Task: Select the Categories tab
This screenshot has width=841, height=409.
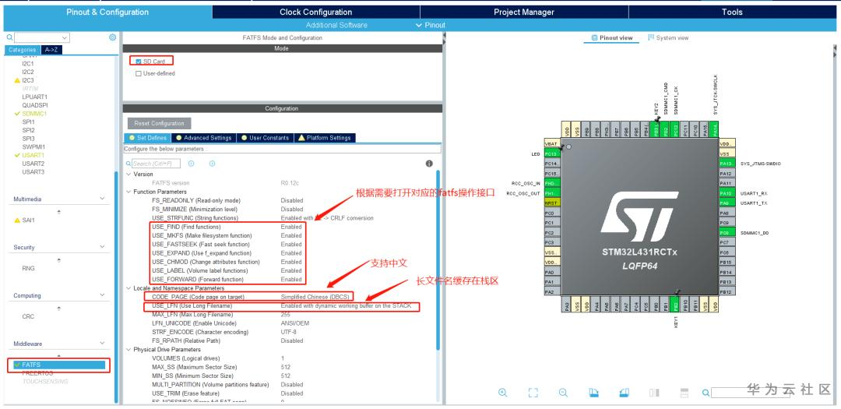Action: (x=22, y=49)
